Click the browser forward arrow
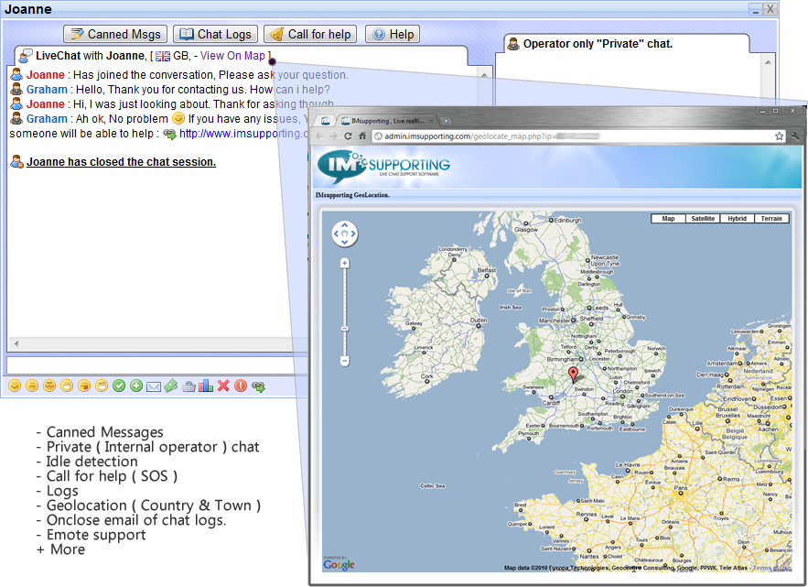Image resolution: width=808 pixels, height=587 pixels. [x=333, y=136]
